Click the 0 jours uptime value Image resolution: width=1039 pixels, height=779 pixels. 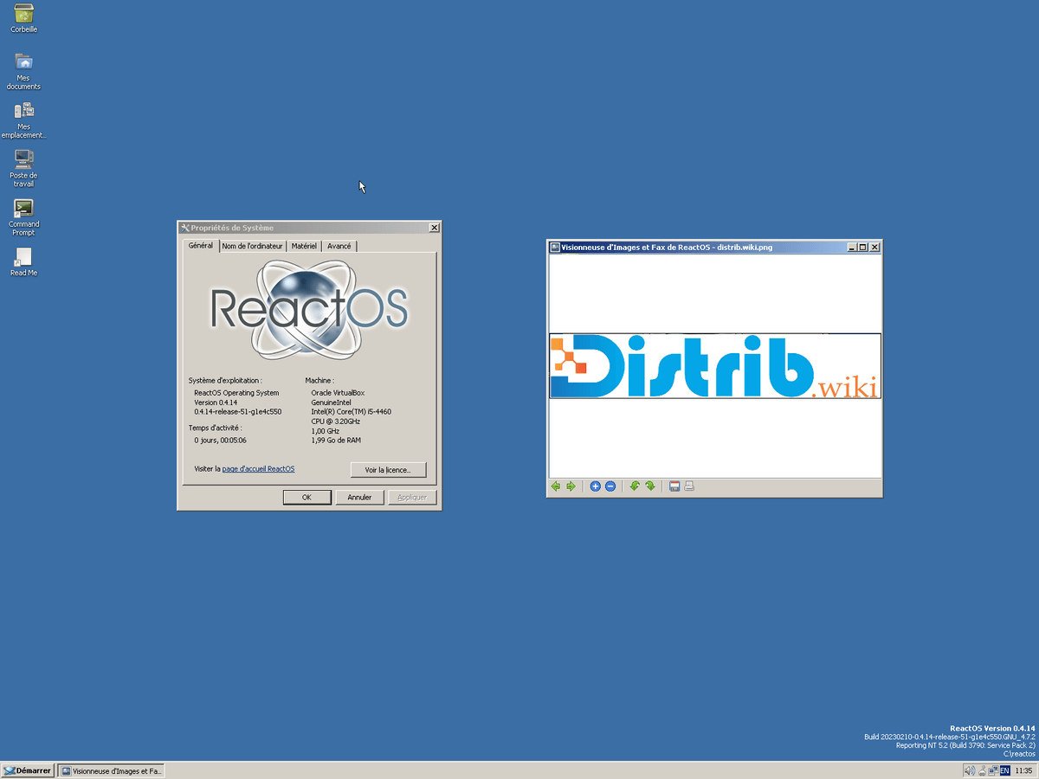click(x=221, y=441)
